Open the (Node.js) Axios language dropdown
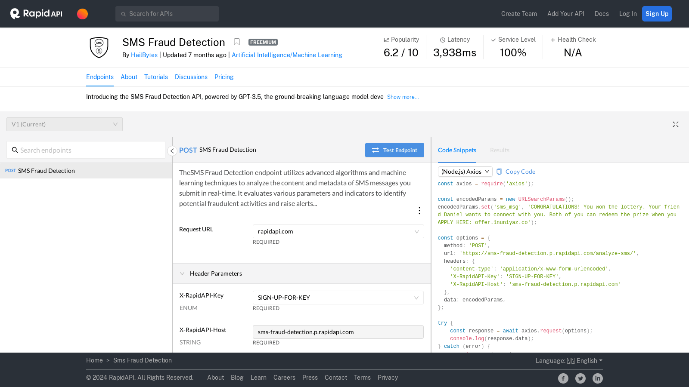The height and width of the screenshot is (387, 689). pos(465,172)
